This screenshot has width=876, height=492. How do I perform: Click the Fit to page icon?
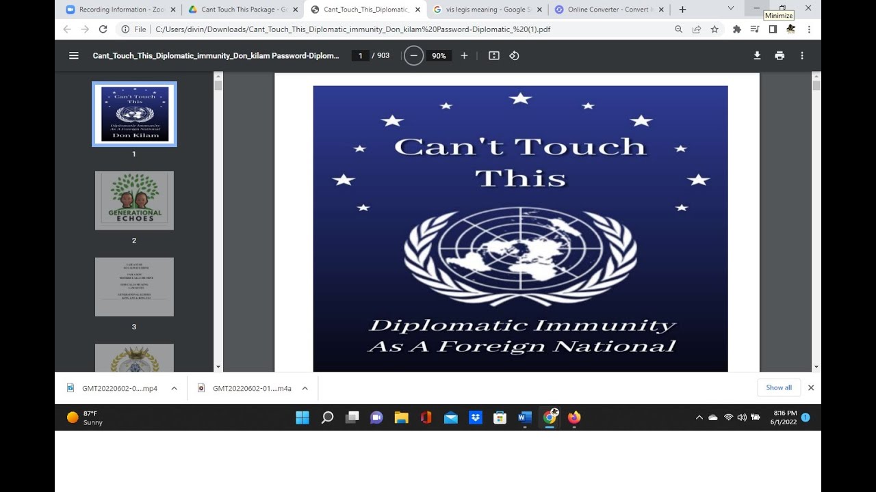(494, 56)
